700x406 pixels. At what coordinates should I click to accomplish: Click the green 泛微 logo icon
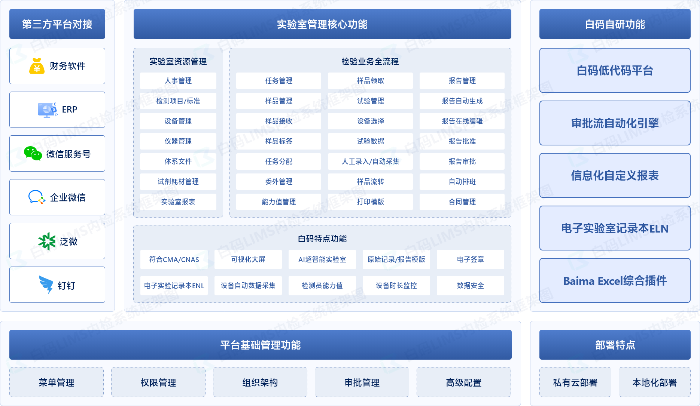pyautogui.click(x=47, y=241)
